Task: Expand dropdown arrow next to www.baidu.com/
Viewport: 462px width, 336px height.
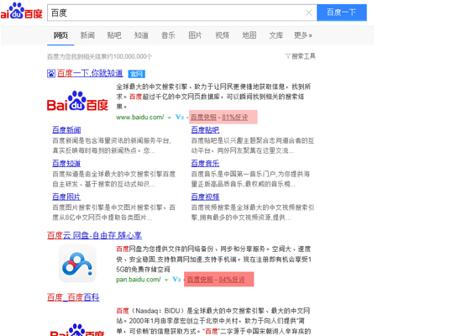Action: (x=170, y=118)
